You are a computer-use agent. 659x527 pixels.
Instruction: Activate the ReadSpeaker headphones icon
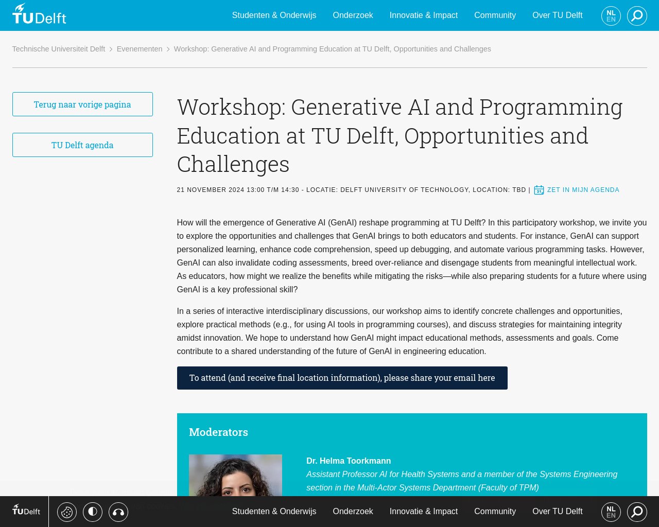pyautogui.click(x=118, y=512)
